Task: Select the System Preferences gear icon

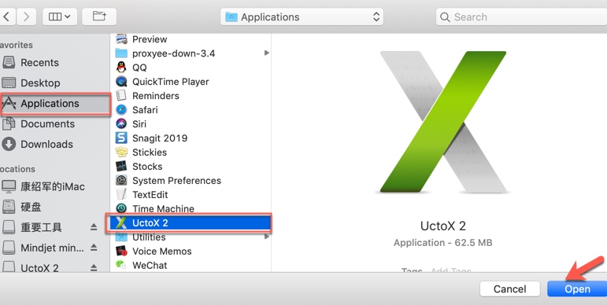Action: pos(121,180)
